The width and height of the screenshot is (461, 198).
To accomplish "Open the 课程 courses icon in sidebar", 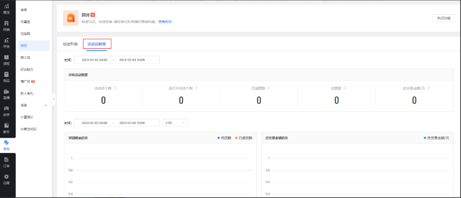I will click(x=6, y=57).
